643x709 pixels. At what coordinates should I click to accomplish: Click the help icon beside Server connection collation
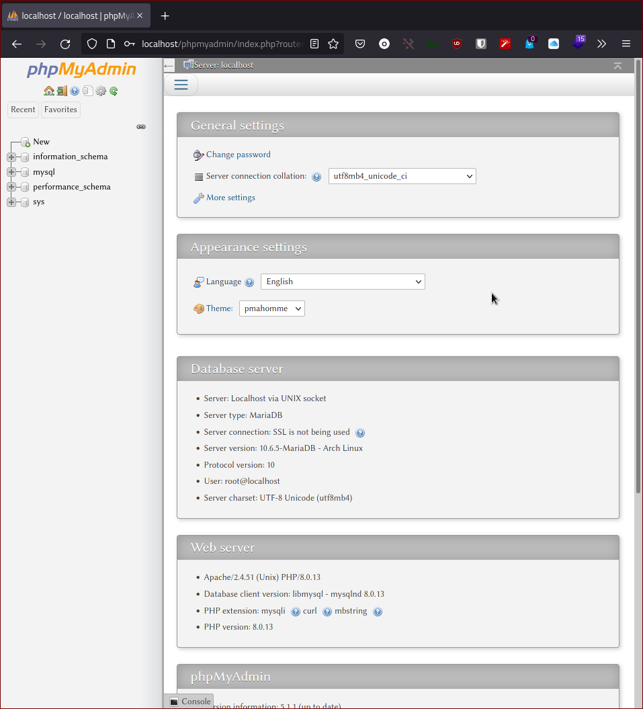(x=316, y=177)
